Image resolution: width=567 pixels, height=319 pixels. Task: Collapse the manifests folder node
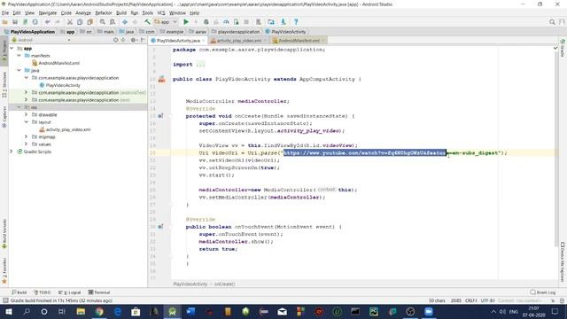(19, 55)
